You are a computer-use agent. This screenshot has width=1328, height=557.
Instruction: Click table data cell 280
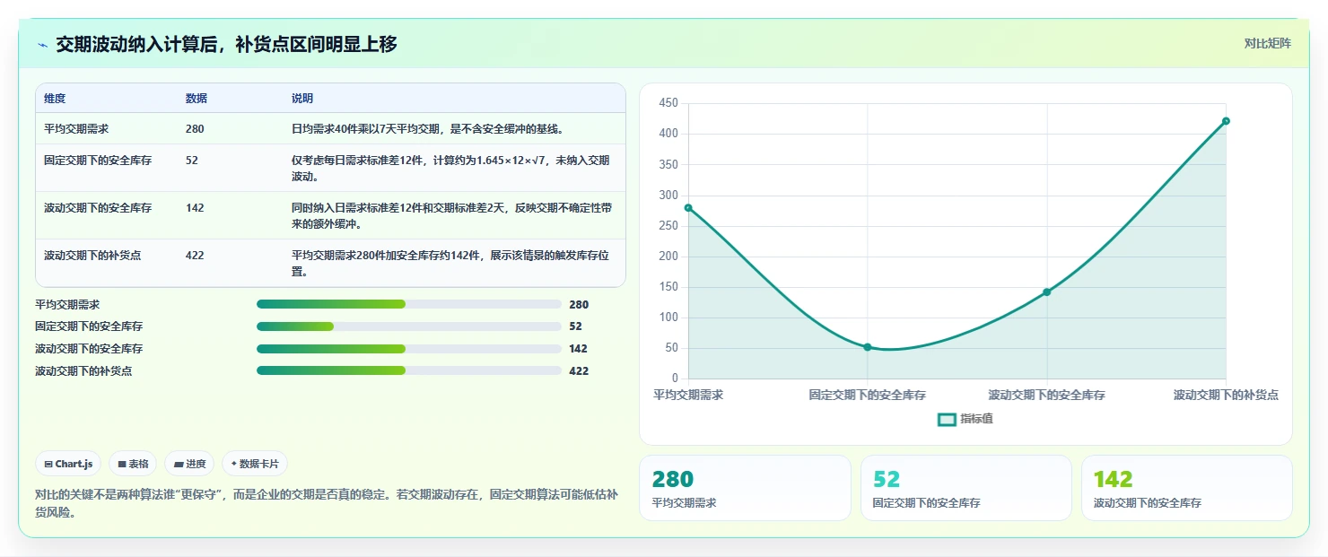[x=195, y=128]
